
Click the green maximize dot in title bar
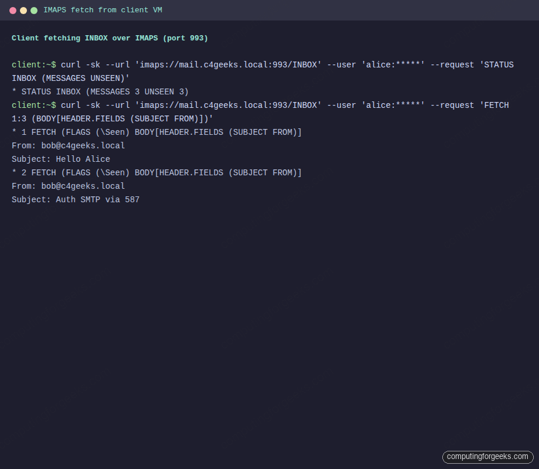point(34,11)
